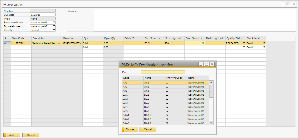Click the yellow link arrow beside ITEM11
The width and height of the screenshot is (299, 139).
point(13,43)
